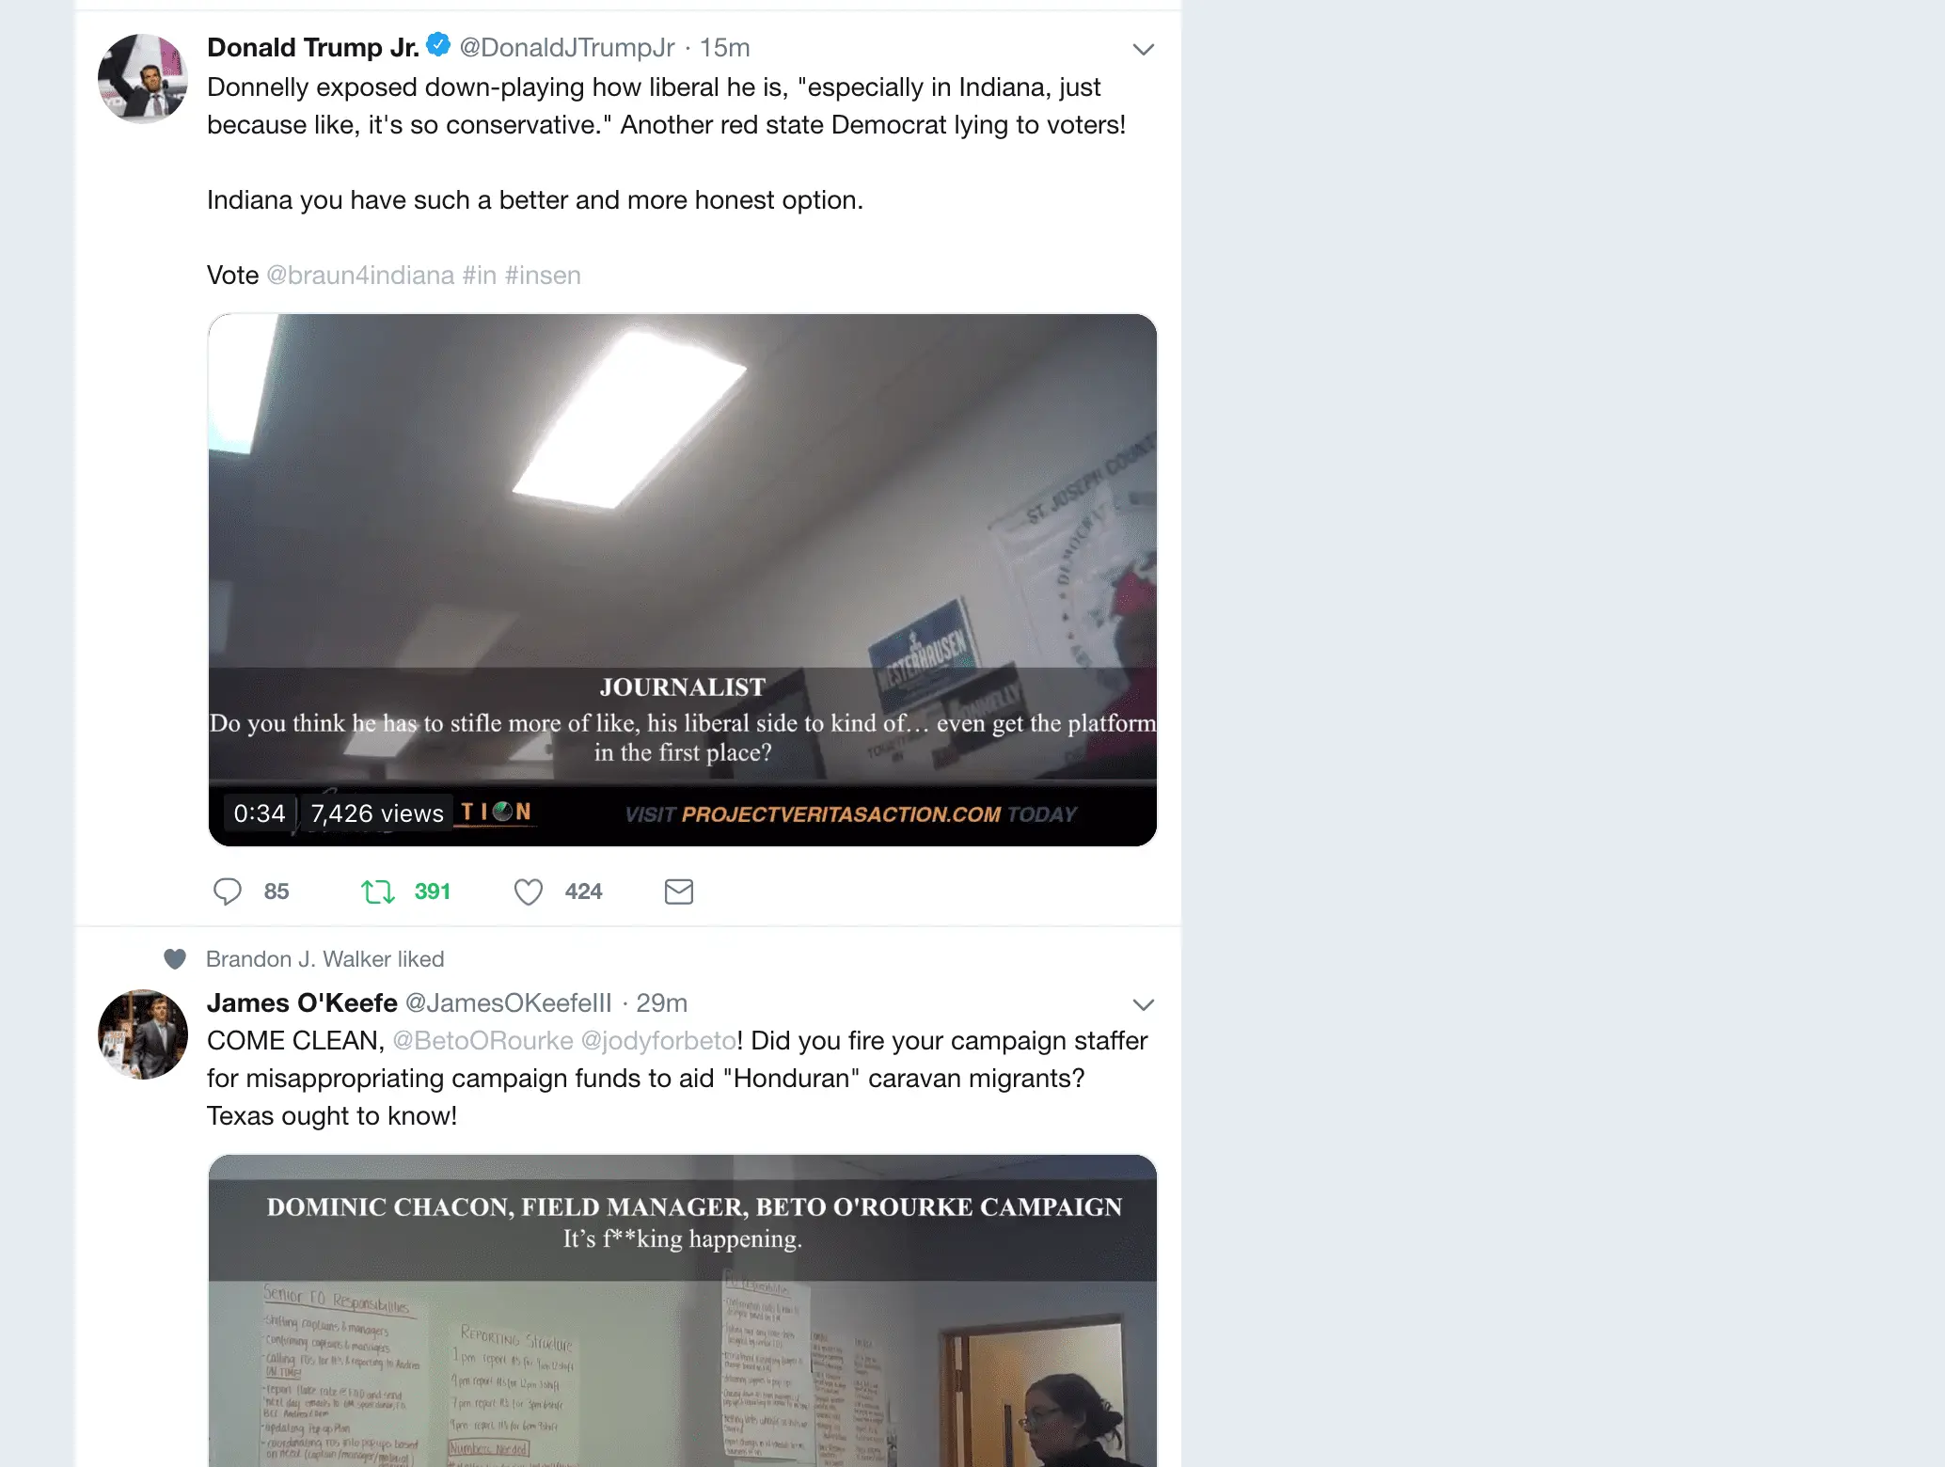1945x1467 pixels.
Task: Open James O'Keefe profile avatar
Action: (143, 1033)
